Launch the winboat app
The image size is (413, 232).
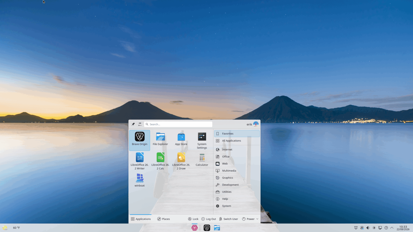(140, 180)
